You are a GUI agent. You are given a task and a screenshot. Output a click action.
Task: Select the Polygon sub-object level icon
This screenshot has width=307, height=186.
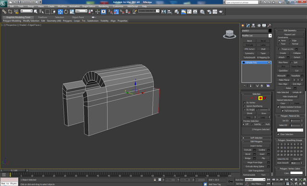[x=260, y=98]
